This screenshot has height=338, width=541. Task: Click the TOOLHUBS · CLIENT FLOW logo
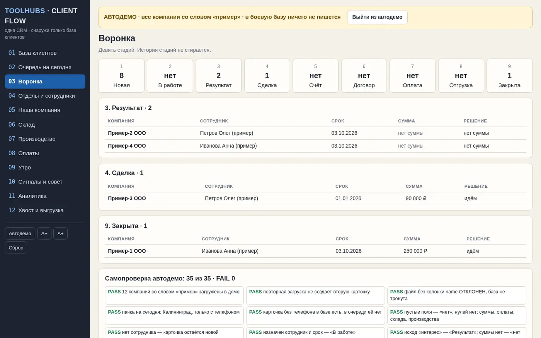(x=41, y=16)
